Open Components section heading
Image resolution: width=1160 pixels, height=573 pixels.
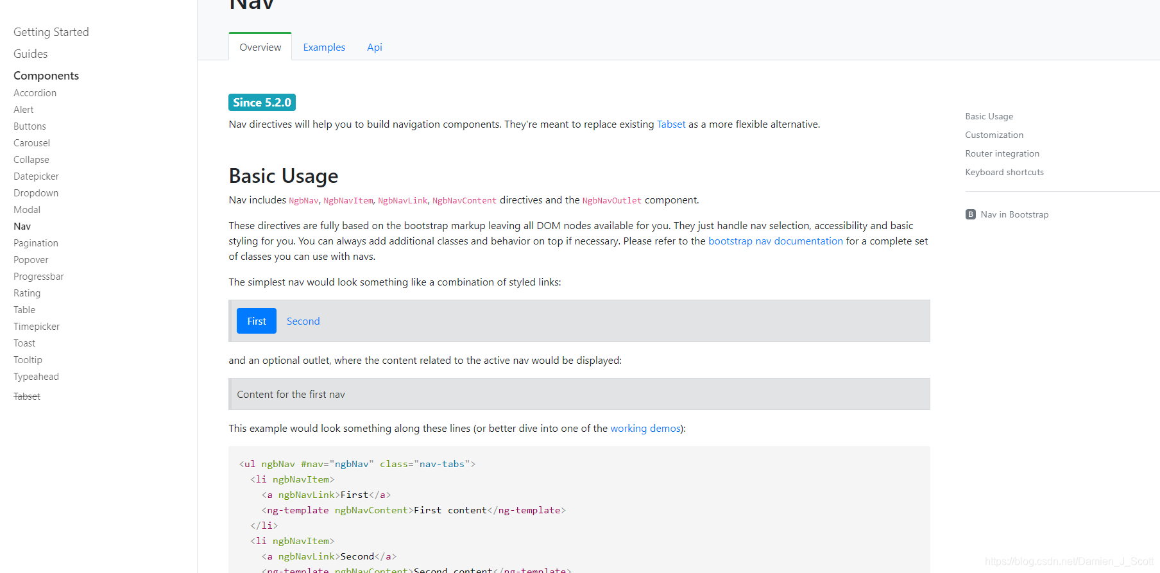click(46, 76)
